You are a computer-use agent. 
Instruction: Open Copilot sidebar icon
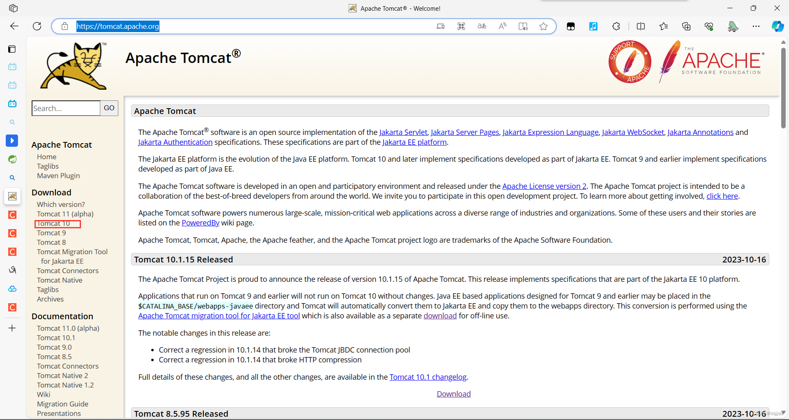777,26
